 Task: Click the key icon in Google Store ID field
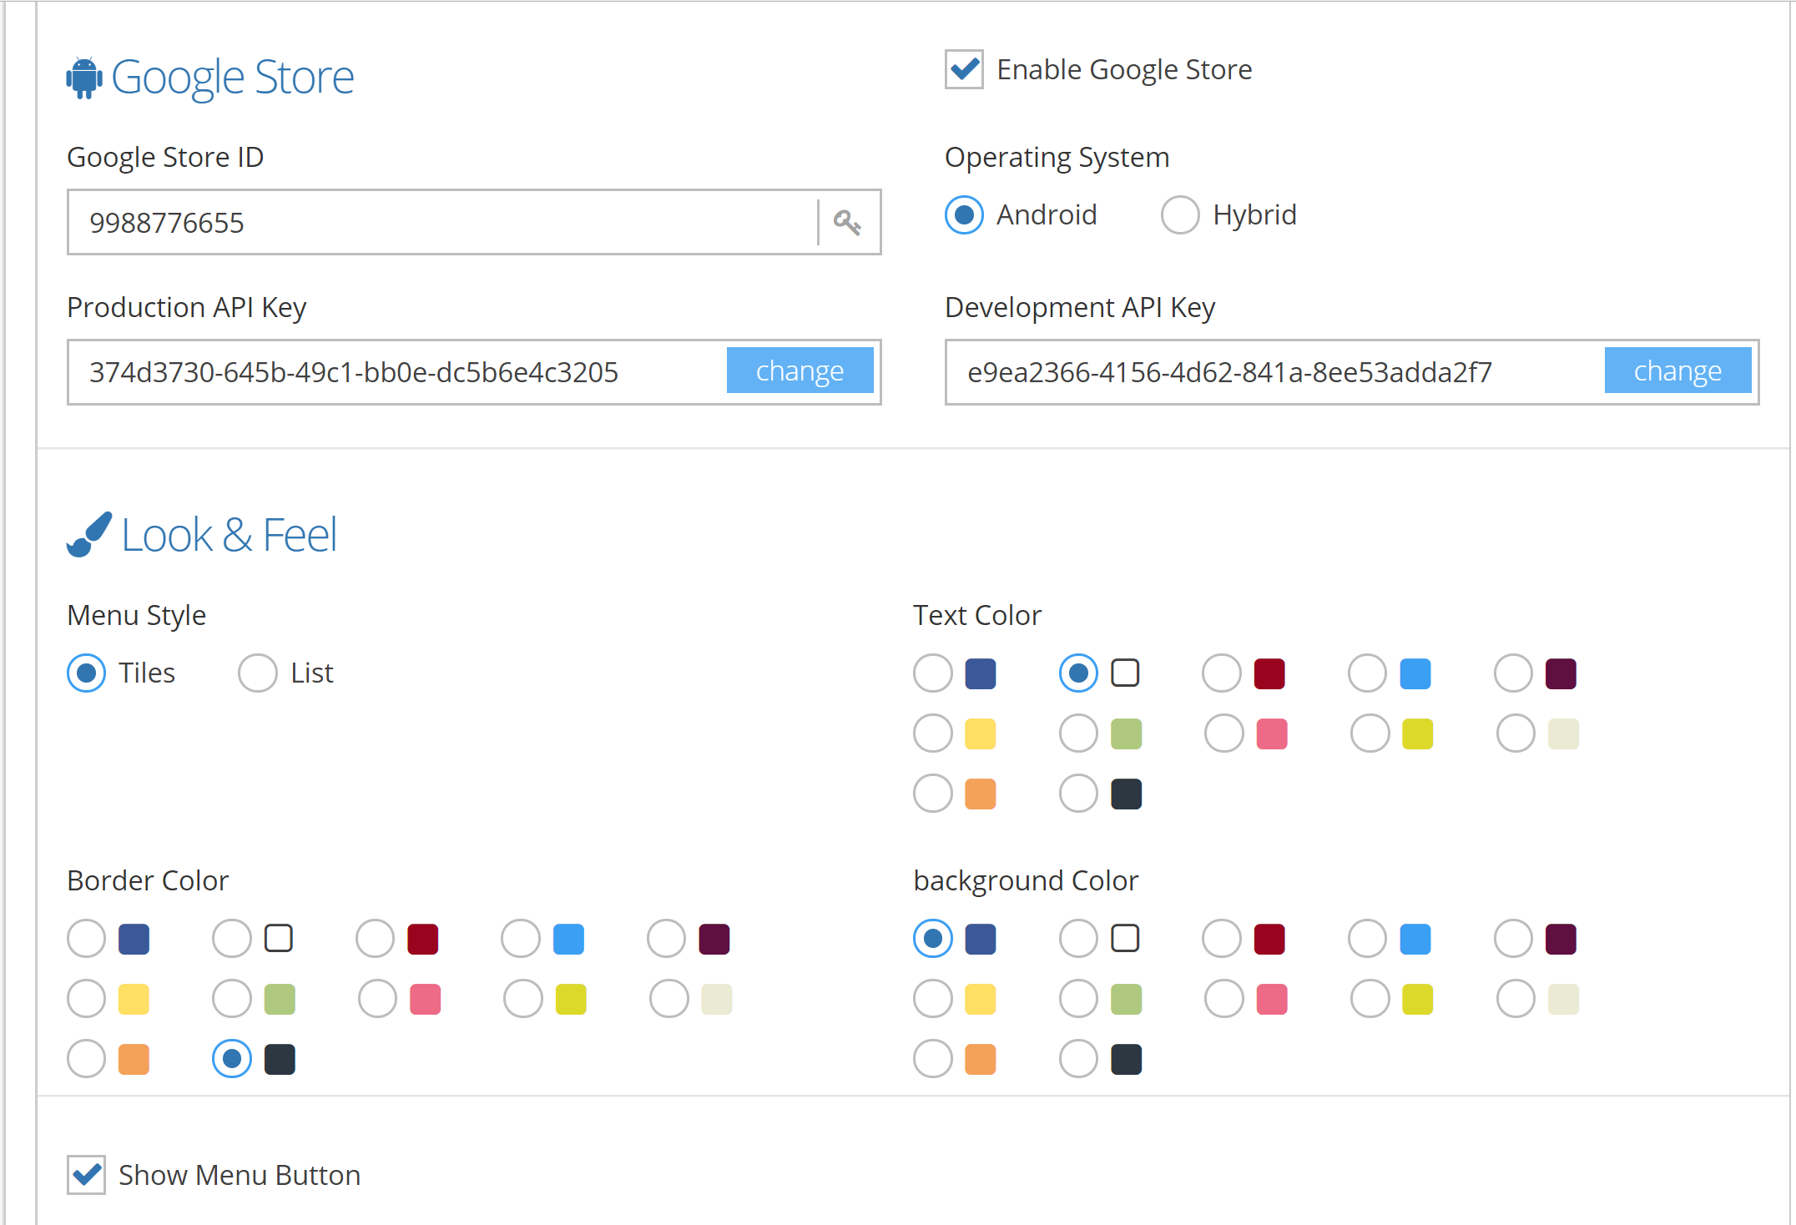click(847, 222)
